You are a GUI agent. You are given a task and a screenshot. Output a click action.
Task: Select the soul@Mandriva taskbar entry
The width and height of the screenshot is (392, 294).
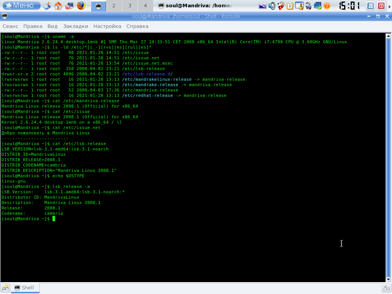point(195,5)
